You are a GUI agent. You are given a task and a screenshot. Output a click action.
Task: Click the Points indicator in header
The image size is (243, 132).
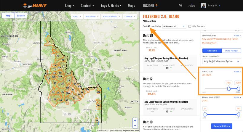(x=192, y=6)
